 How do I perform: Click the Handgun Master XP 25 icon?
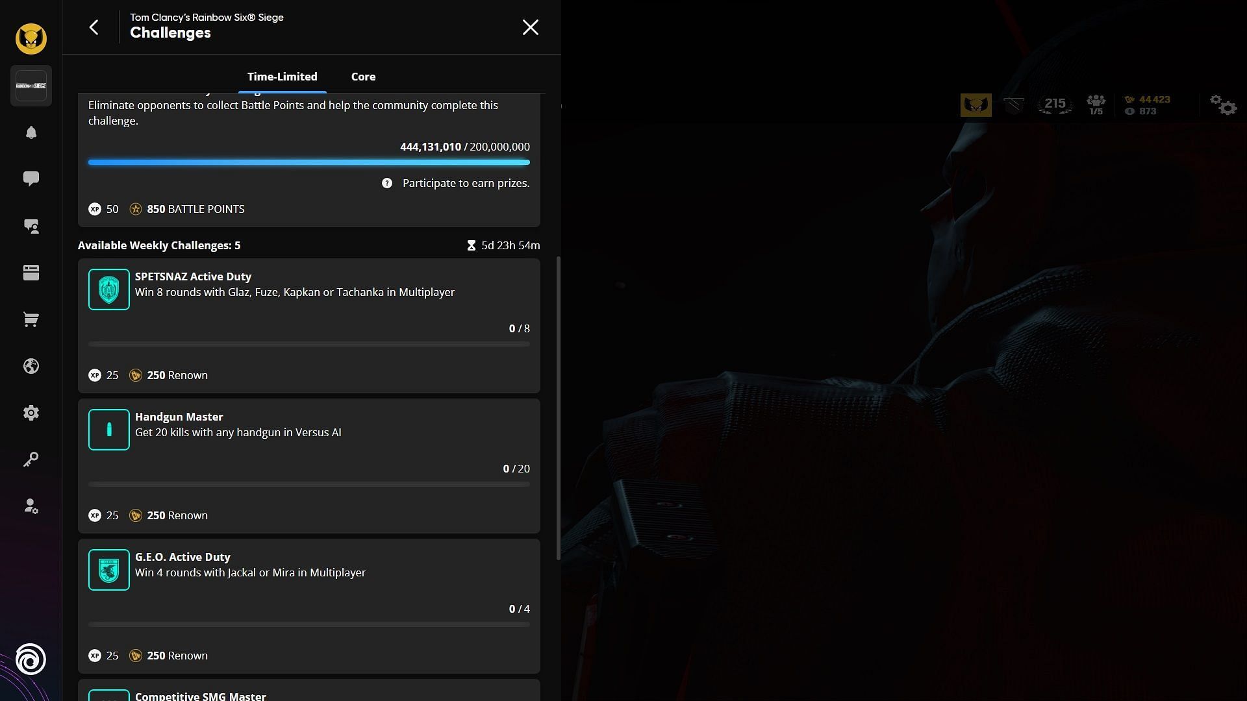(95, 515)
